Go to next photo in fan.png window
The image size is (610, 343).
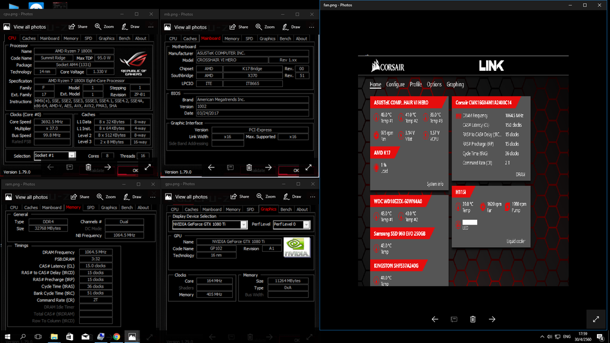coord(492,319)
